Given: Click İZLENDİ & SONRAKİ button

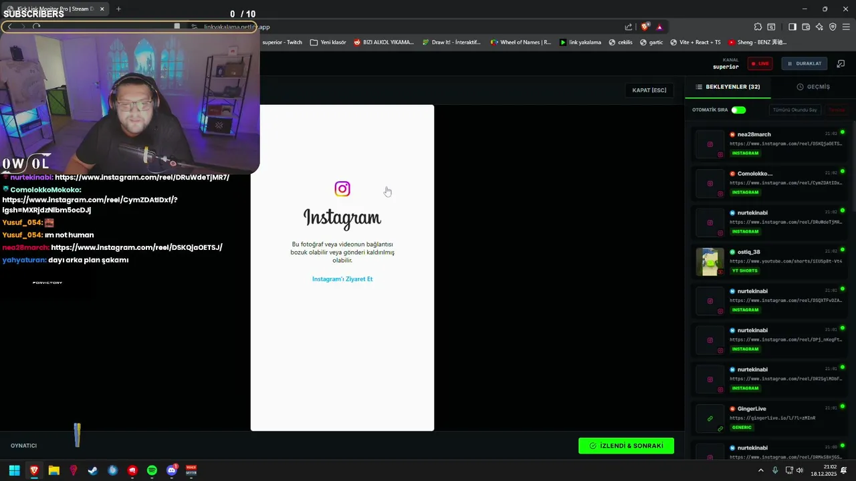Looking at the screenshot, I should pyautogui.click(x=626, y=446).
